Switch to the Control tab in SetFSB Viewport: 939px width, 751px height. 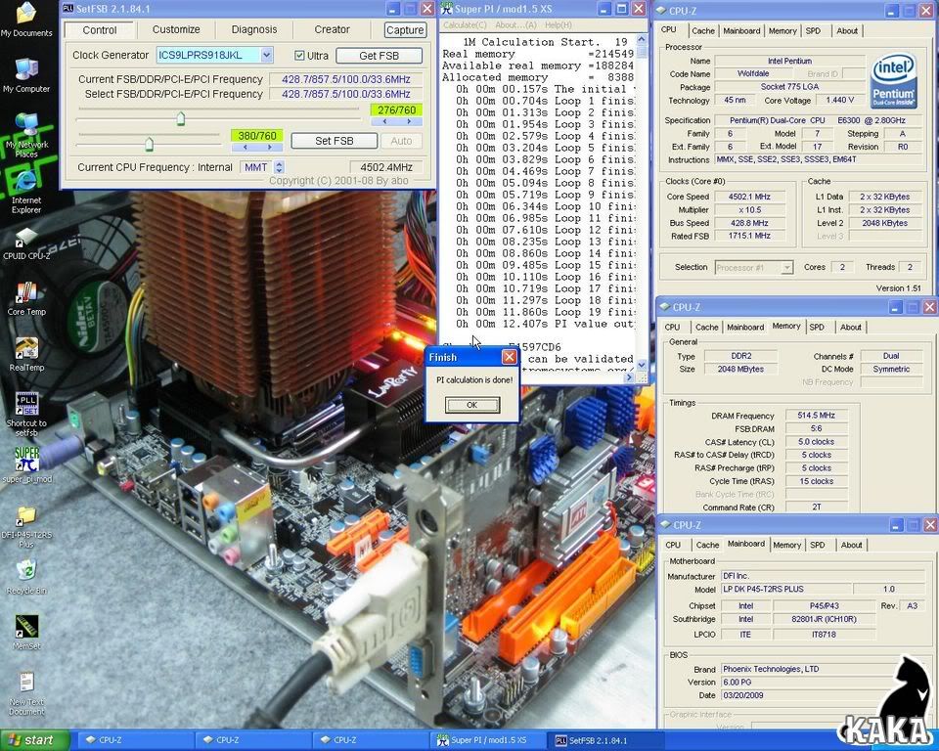click(x=100, y=30)
